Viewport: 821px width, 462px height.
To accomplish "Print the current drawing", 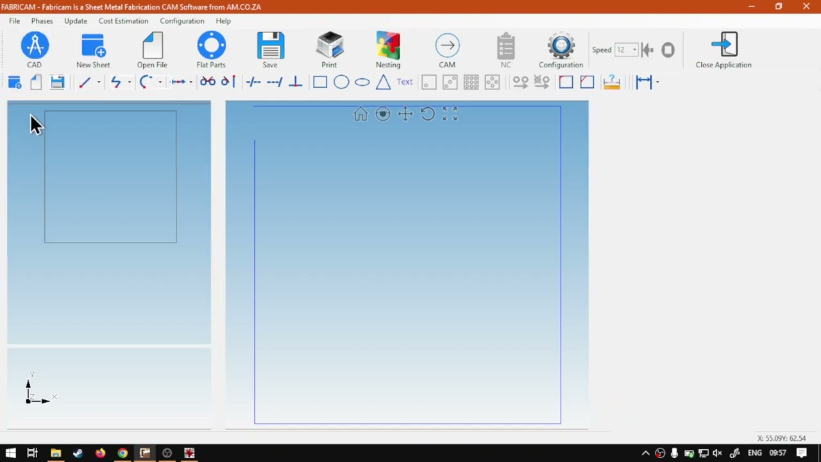I will point(329,50).
